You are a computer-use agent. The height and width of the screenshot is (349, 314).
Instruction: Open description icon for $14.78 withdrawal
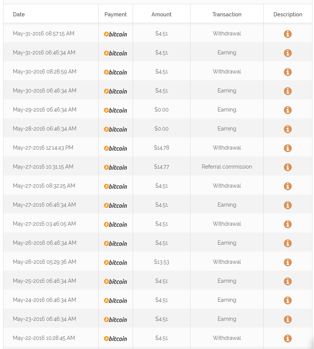(287, 148)
